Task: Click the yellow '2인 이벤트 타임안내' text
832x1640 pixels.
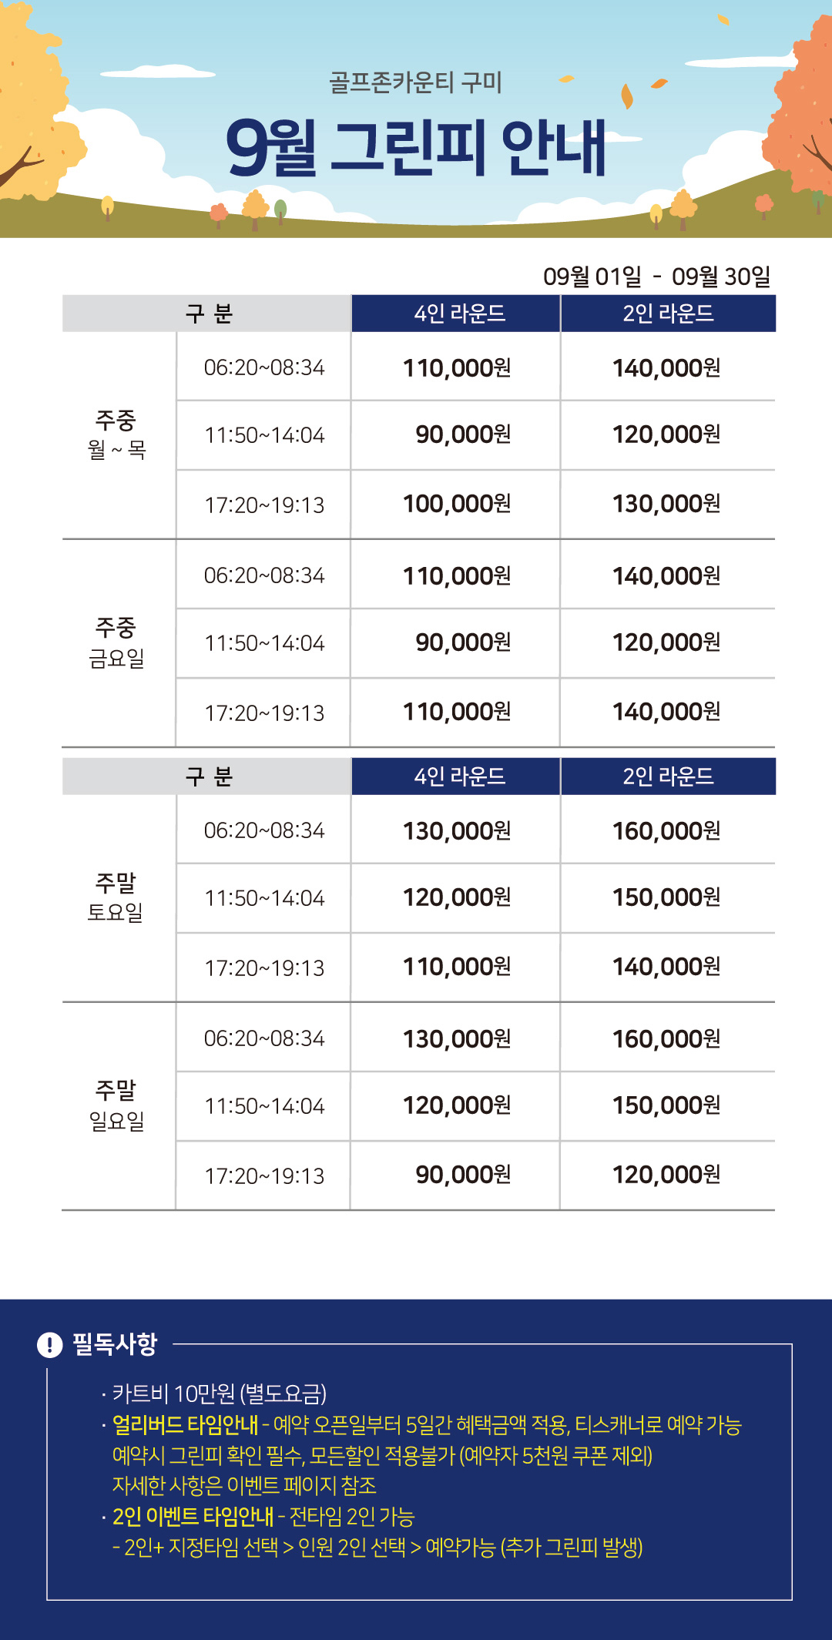Action: click(193, 1517)
